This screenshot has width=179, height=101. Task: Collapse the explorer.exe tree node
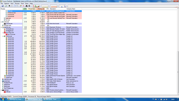click(x=1, y=27)
